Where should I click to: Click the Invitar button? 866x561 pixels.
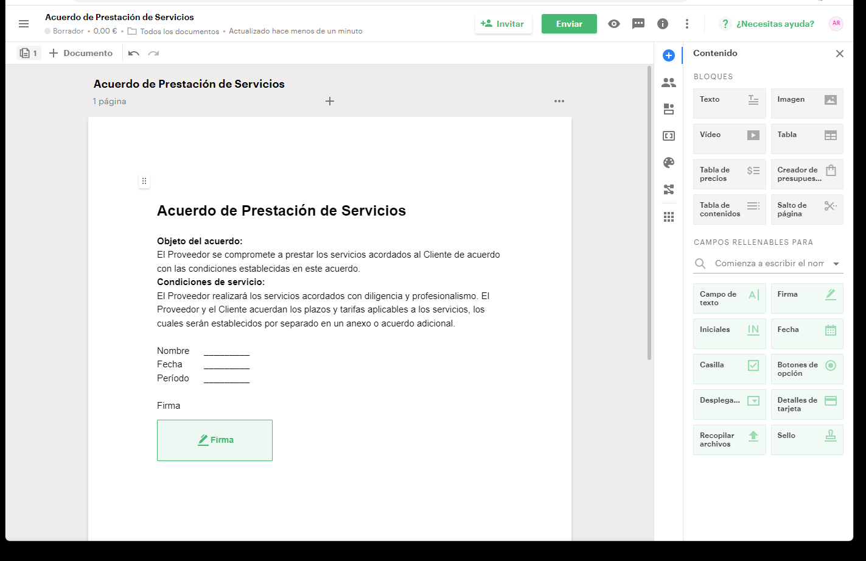pos(503,24)
